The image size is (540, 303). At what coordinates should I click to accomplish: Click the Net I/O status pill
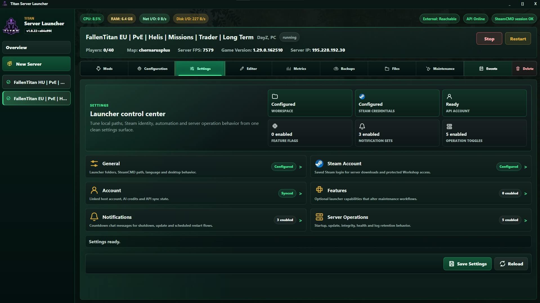(154, 19)
